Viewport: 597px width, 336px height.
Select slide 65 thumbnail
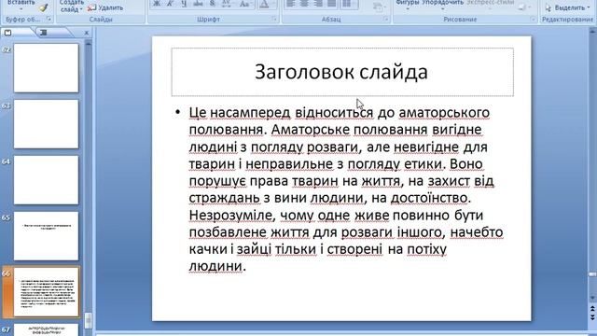[46, 236]
